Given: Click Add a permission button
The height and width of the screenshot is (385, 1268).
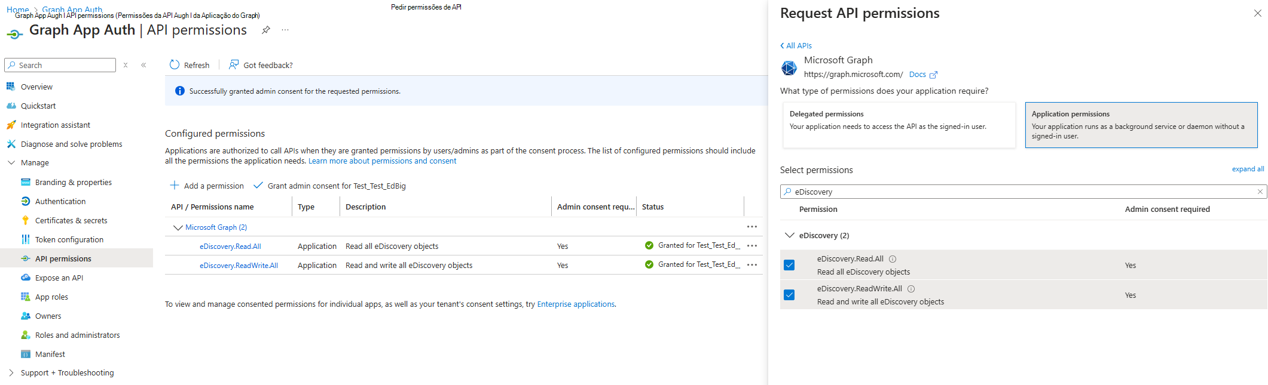Looking at the screenshot, I should 207,186.
